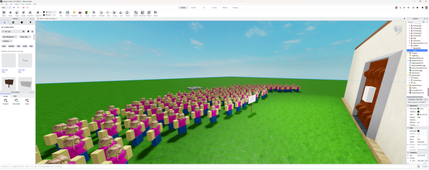The width and height of the screenshot is (429, 170).
Task: Open the Test mode dropdown
Action: point(6,8)
